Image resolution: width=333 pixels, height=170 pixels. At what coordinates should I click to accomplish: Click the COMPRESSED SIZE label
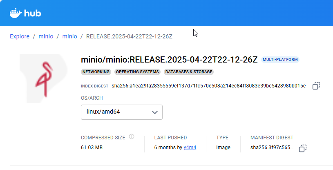(103, 138)
